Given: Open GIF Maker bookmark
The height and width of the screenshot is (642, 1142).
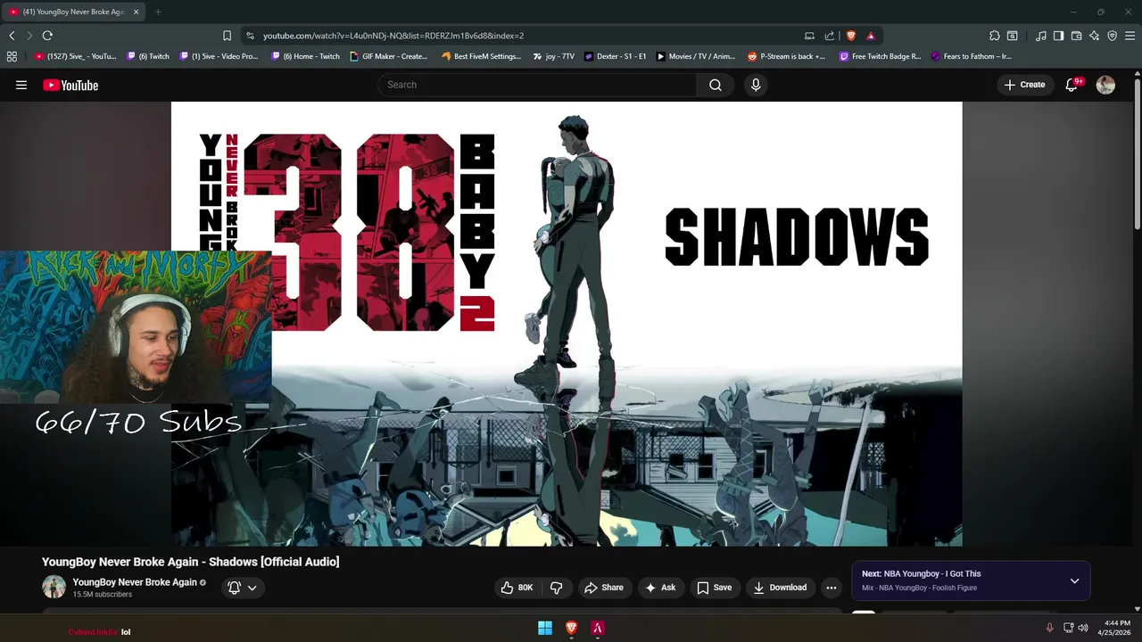Looking at the screenshot, I should (x=389, y=56).
